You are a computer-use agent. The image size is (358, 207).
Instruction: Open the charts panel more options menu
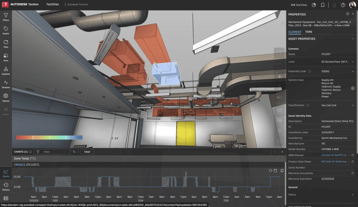coord(275,152)
